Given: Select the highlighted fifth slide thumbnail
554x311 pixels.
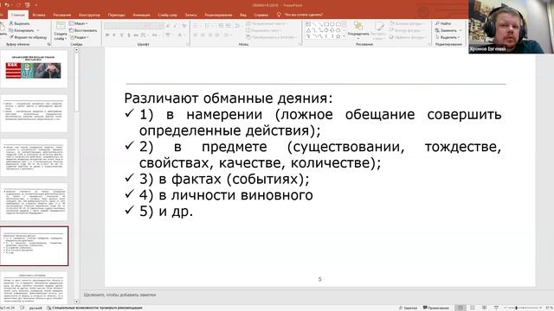Looking at the screenshot, I should (x=34, y=246).
